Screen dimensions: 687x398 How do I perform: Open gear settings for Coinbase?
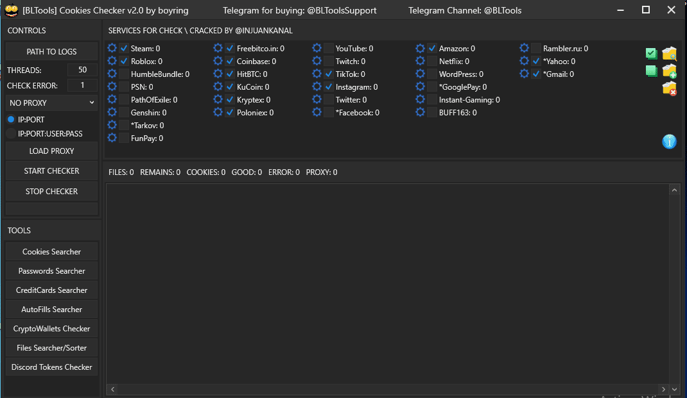pos(218,61)
